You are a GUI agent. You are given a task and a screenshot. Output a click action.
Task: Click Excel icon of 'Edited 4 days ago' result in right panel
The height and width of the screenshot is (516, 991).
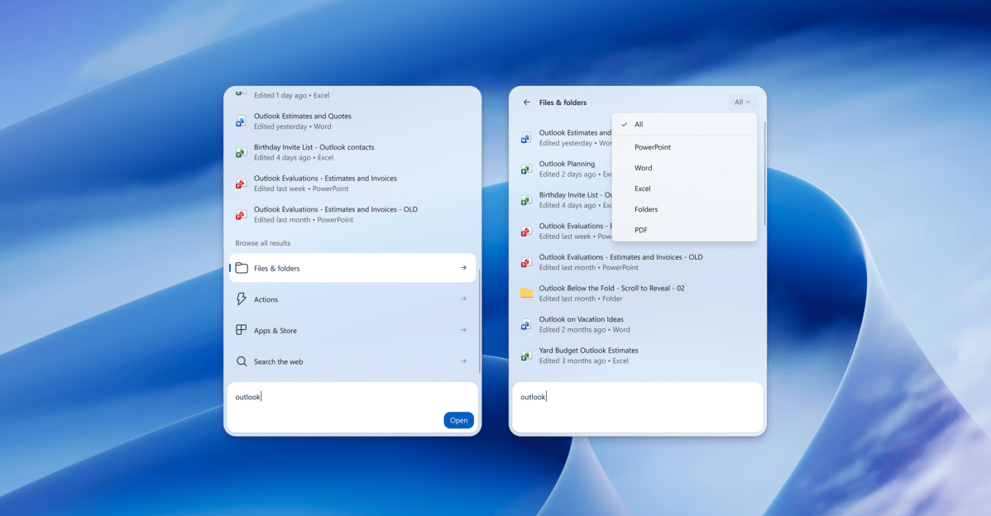tap(526, 199)
